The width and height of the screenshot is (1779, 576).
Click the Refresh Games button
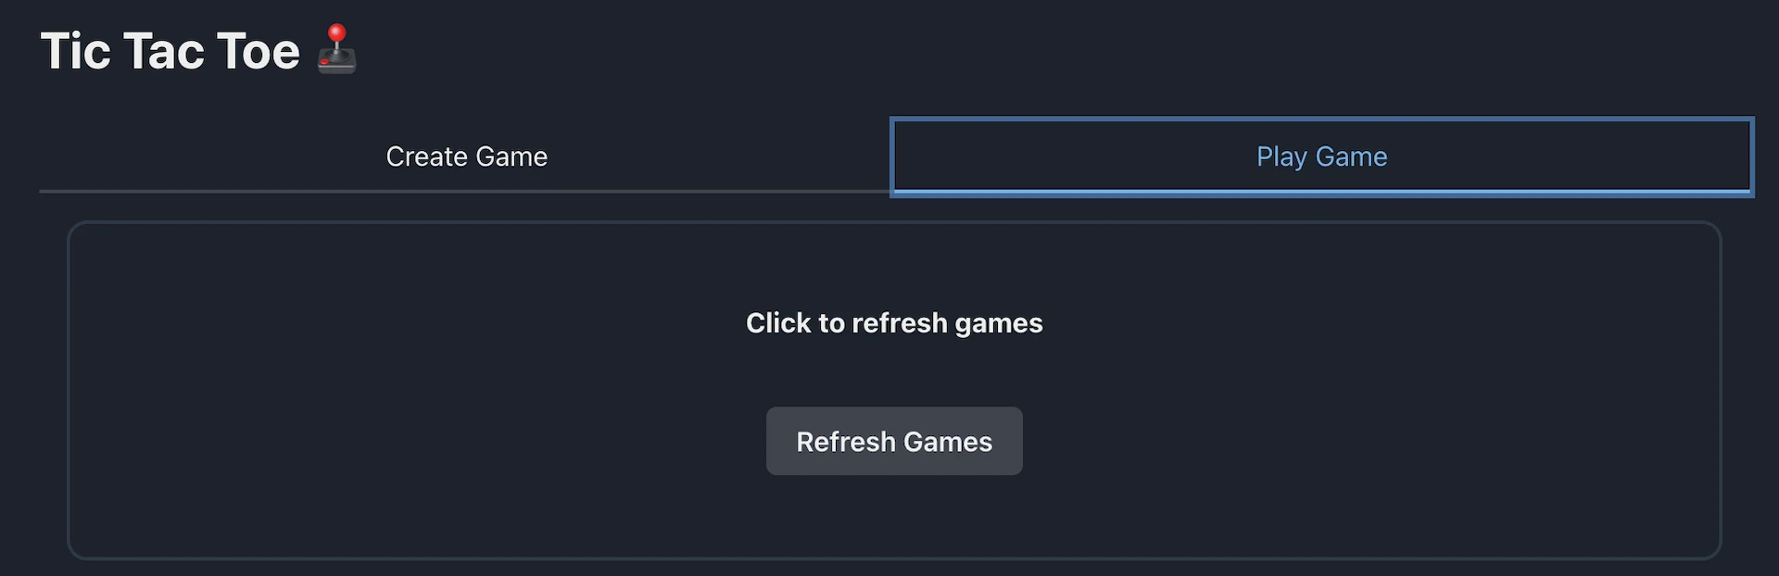pyautogui.click(x=893, y=441)
